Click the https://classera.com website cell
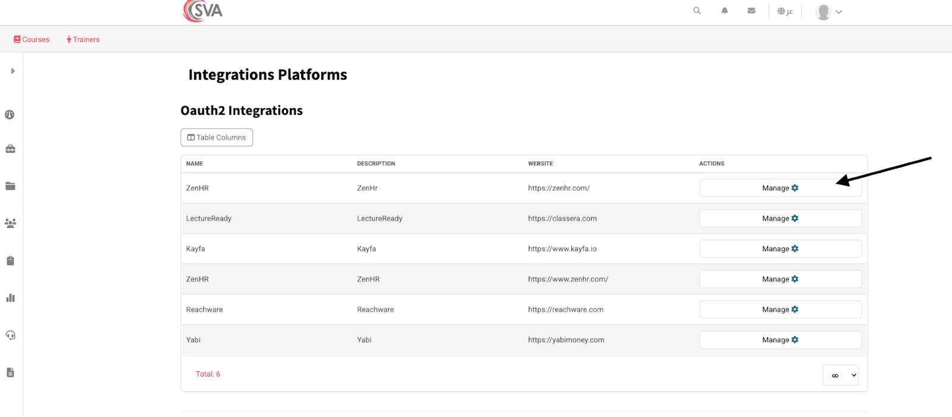Image resolution: width=952 pixels, height=417 pixels. tap(562, 218)
